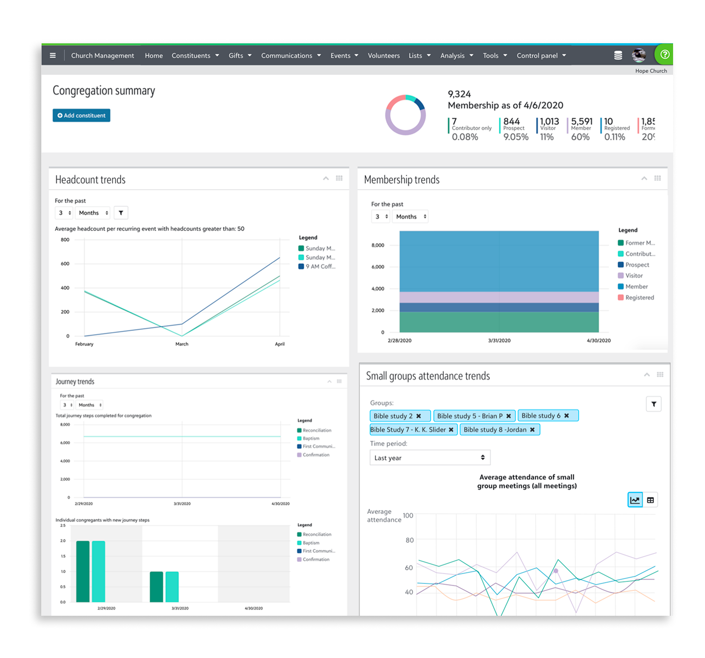705x658 pixels.
Task: Toggle Visitor series in Membership legend
Action: 630,275
